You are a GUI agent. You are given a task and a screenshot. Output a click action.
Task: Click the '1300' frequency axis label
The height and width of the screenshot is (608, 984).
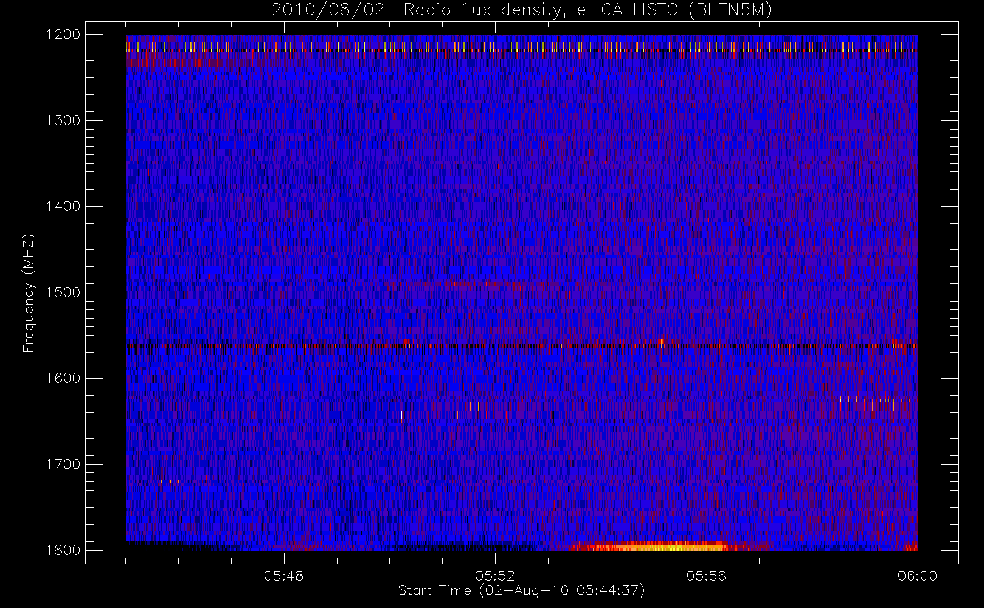pyautogui.click(x=63, y=120)
